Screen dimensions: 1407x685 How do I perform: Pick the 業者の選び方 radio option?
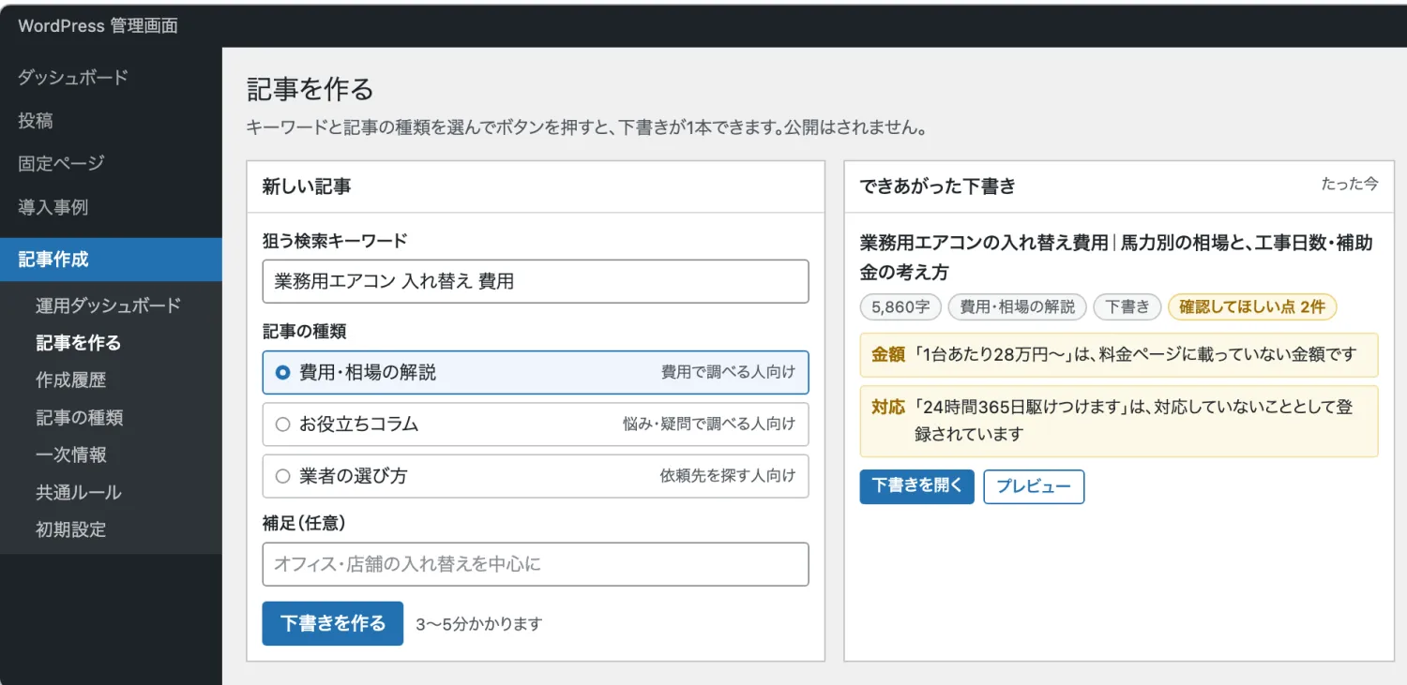point(536,476)
